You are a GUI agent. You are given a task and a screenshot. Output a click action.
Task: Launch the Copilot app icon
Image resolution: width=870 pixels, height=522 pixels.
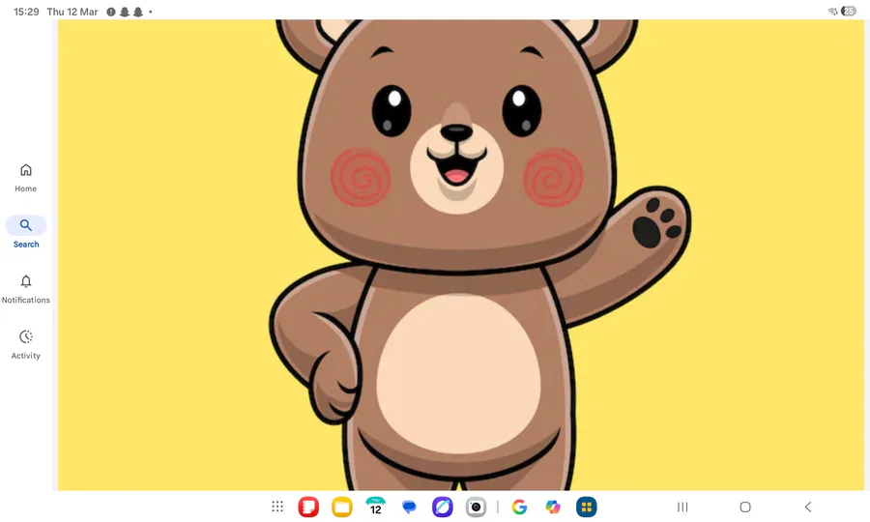[x=553, y=507]
